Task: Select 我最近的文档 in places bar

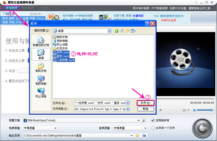Action: click(41, 41)
